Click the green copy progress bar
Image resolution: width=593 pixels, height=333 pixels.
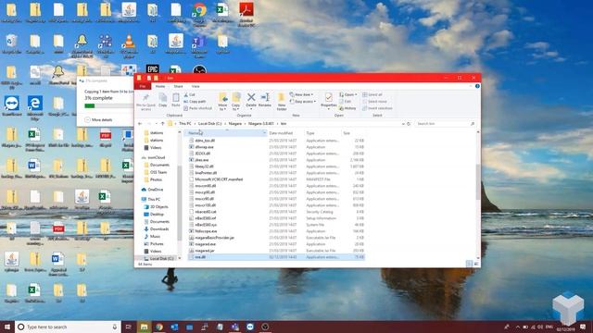pos(90,106)
